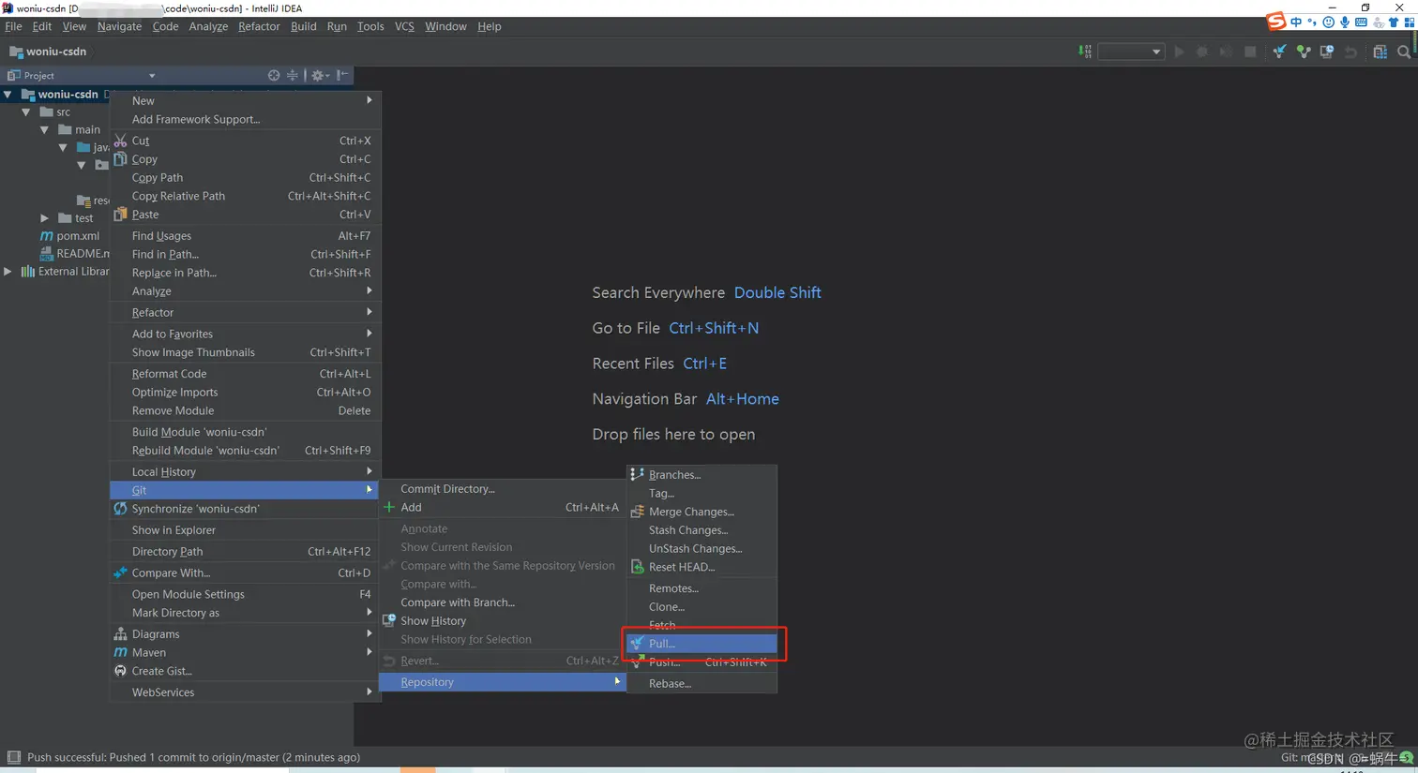Click Branches... in Repository submenu
Viewport: 1418px width, 773px height.
[701, 475]
